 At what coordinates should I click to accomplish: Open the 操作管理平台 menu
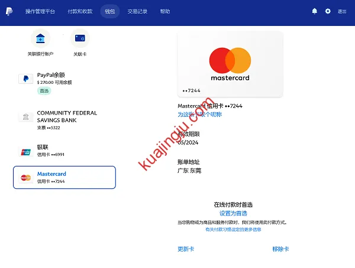coord(39,11)
